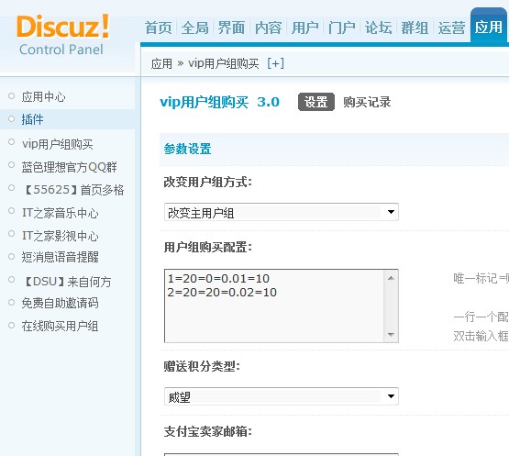Open 改变用户组方式 dropdown
Image resolution: width=509 pixels, height=456 pixels.
(x=282, y=212)
